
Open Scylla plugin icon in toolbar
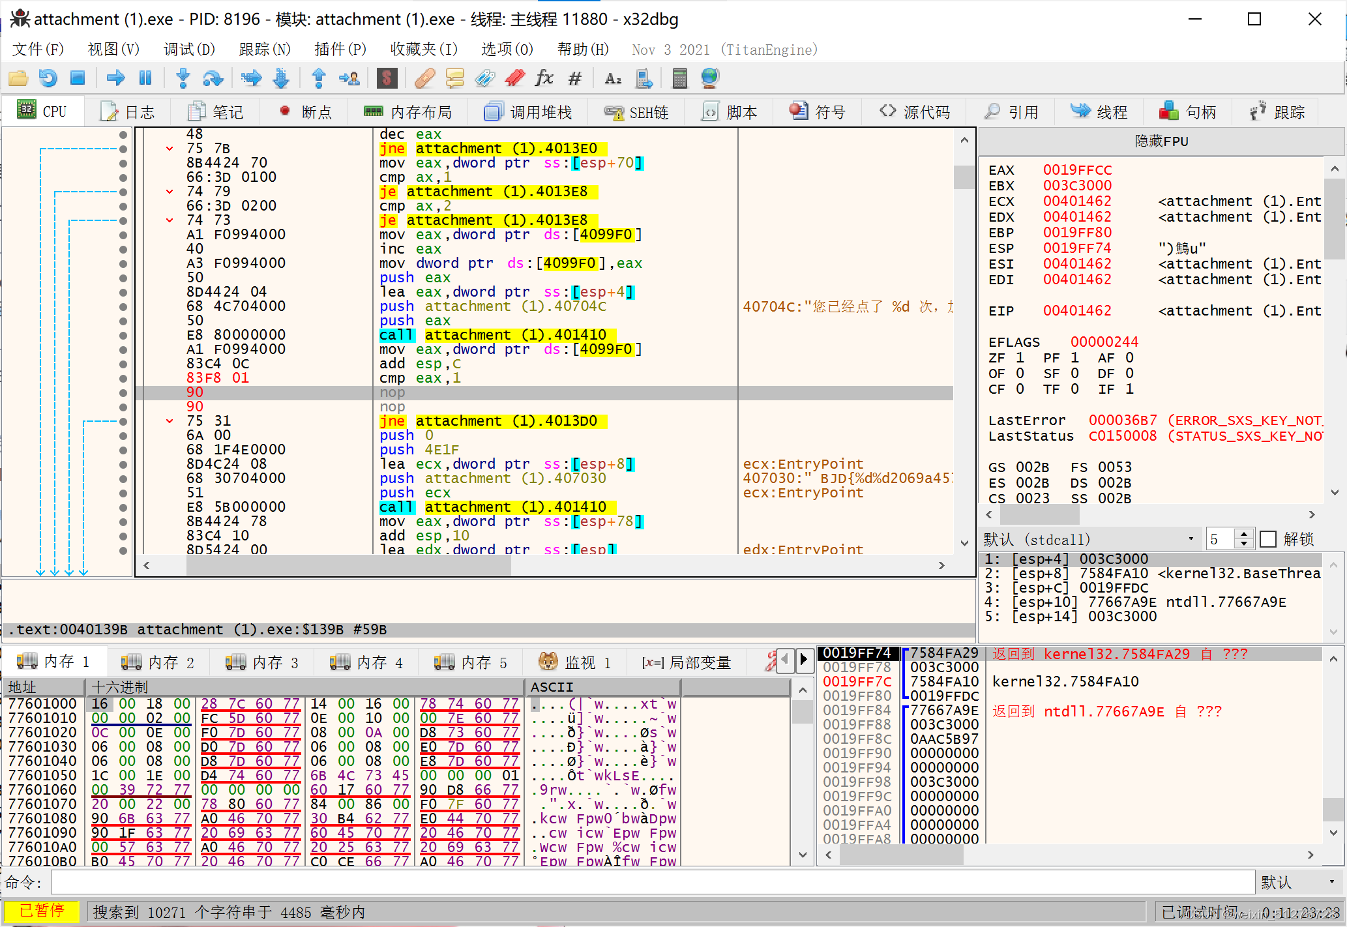click(387, 78)
